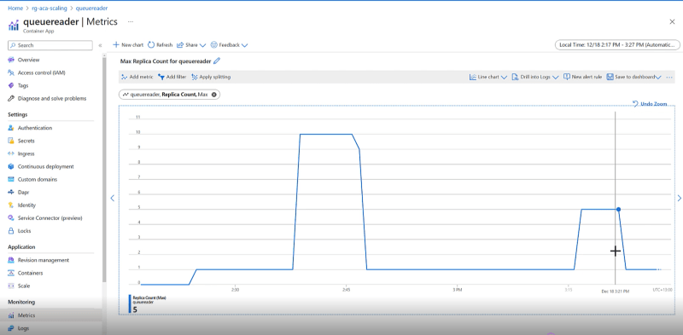Viewport: 683px width, 335px height.
Task: Click the Add metric button
Action: tap(137, 77)
